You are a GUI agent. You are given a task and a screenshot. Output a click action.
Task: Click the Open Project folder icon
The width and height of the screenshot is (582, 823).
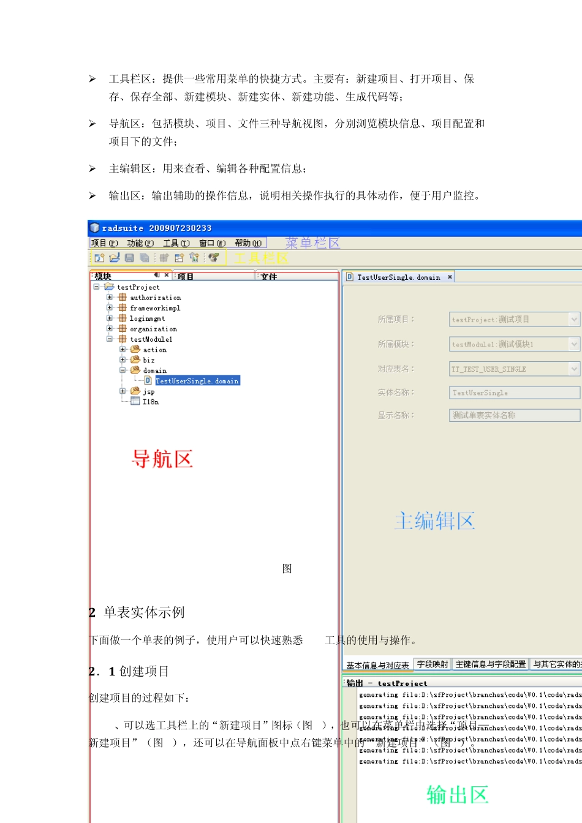(115, 258)
